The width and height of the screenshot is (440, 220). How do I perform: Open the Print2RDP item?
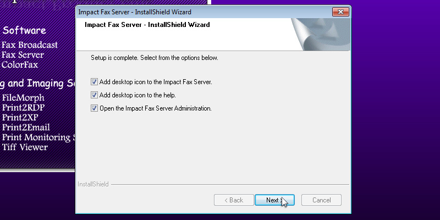pos(23,108)
